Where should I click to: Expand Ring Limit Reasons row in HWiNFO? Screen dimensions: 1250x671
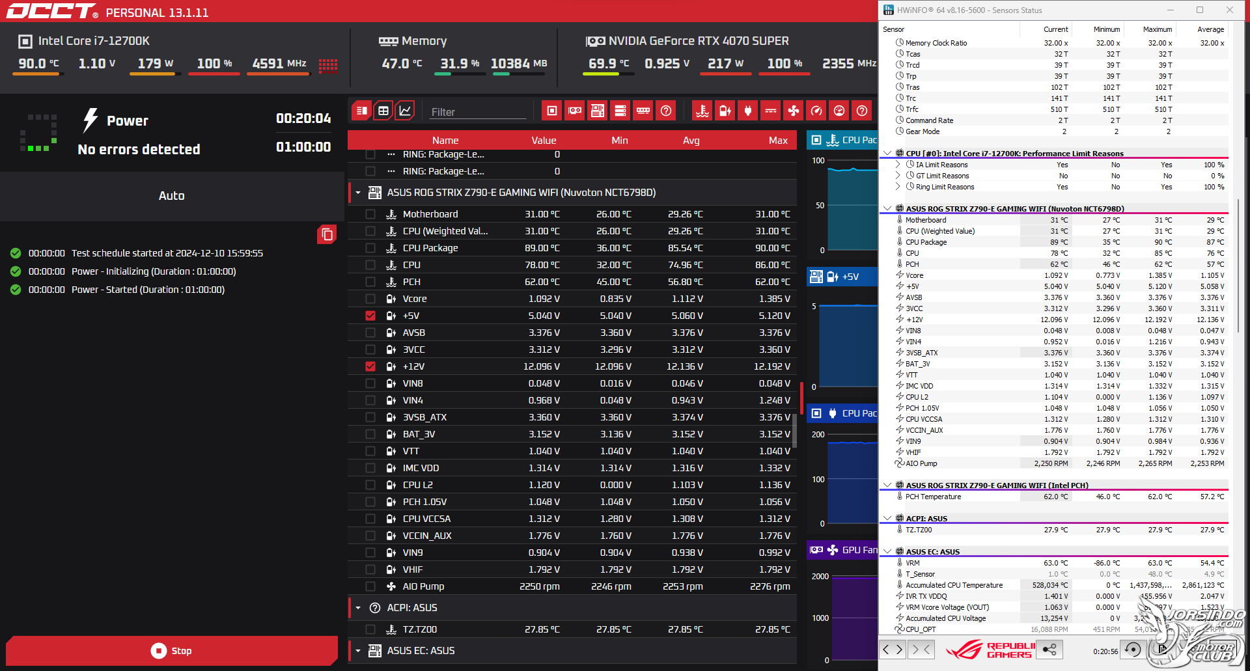coord(898,187)
